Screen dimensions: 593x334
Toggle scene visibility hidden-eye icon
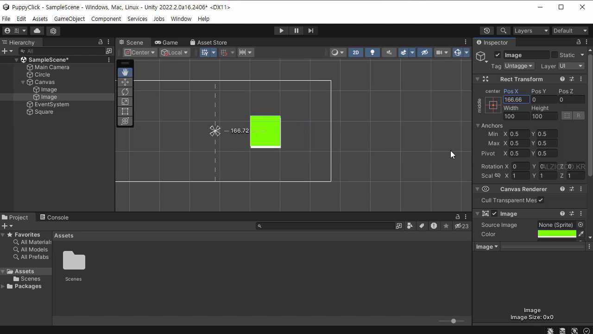click(x=424, y=52)
